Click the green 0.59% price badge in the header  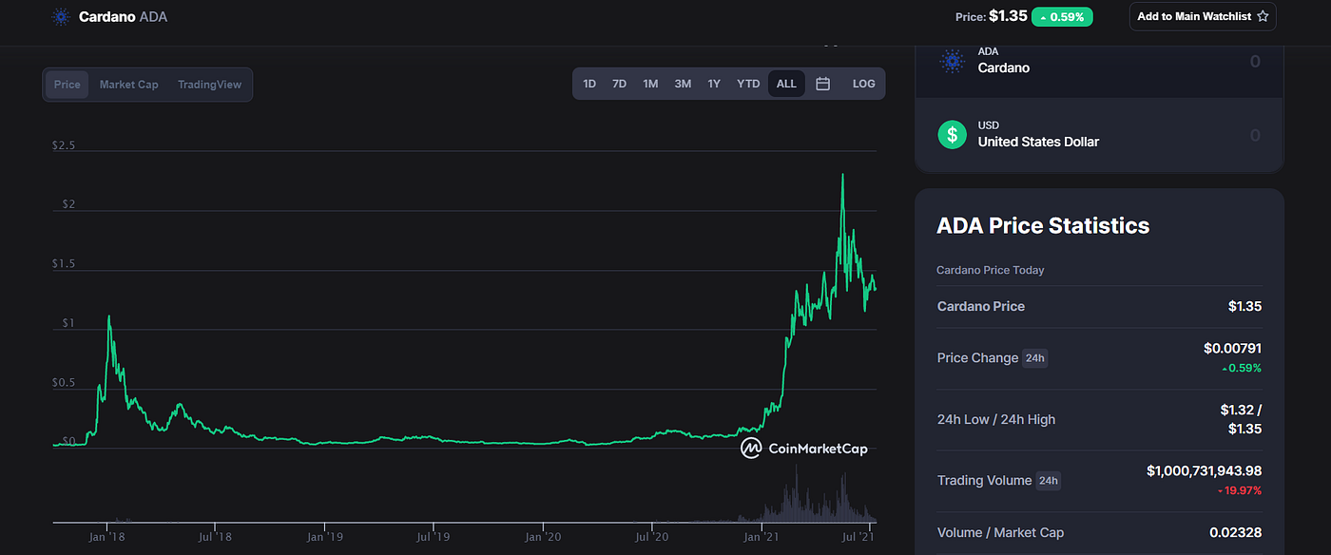[x=1061, y=16]
